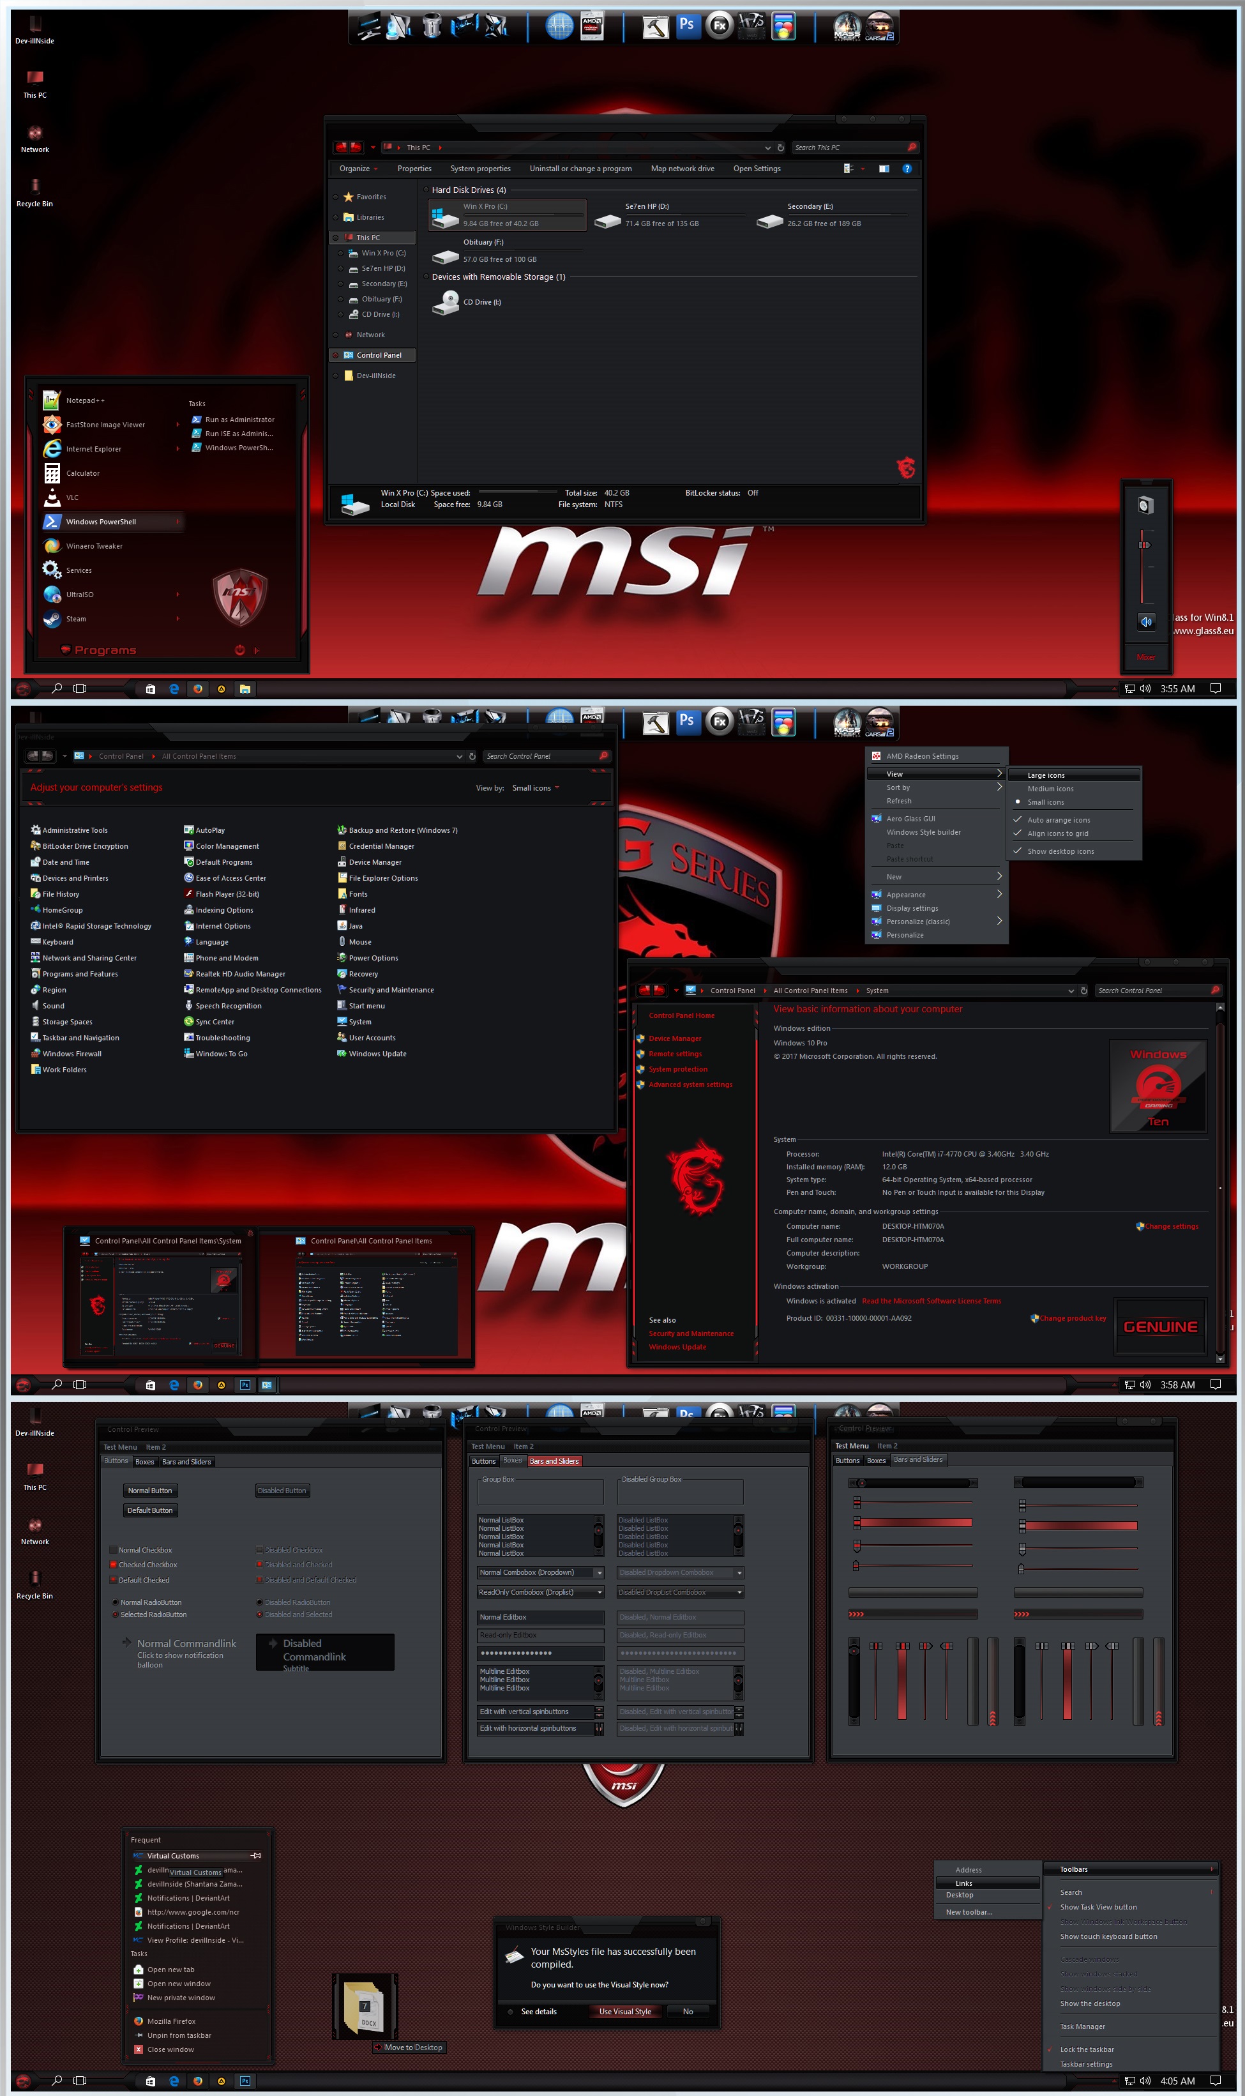The image size is (1245, 2096).
Task: Click the volume slider handle in the flyout
Action: (x=1144, y=545)
